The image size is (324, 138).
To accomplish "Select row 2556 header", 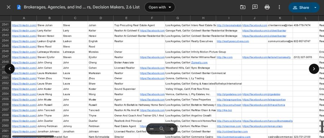I will pos(5,104).
